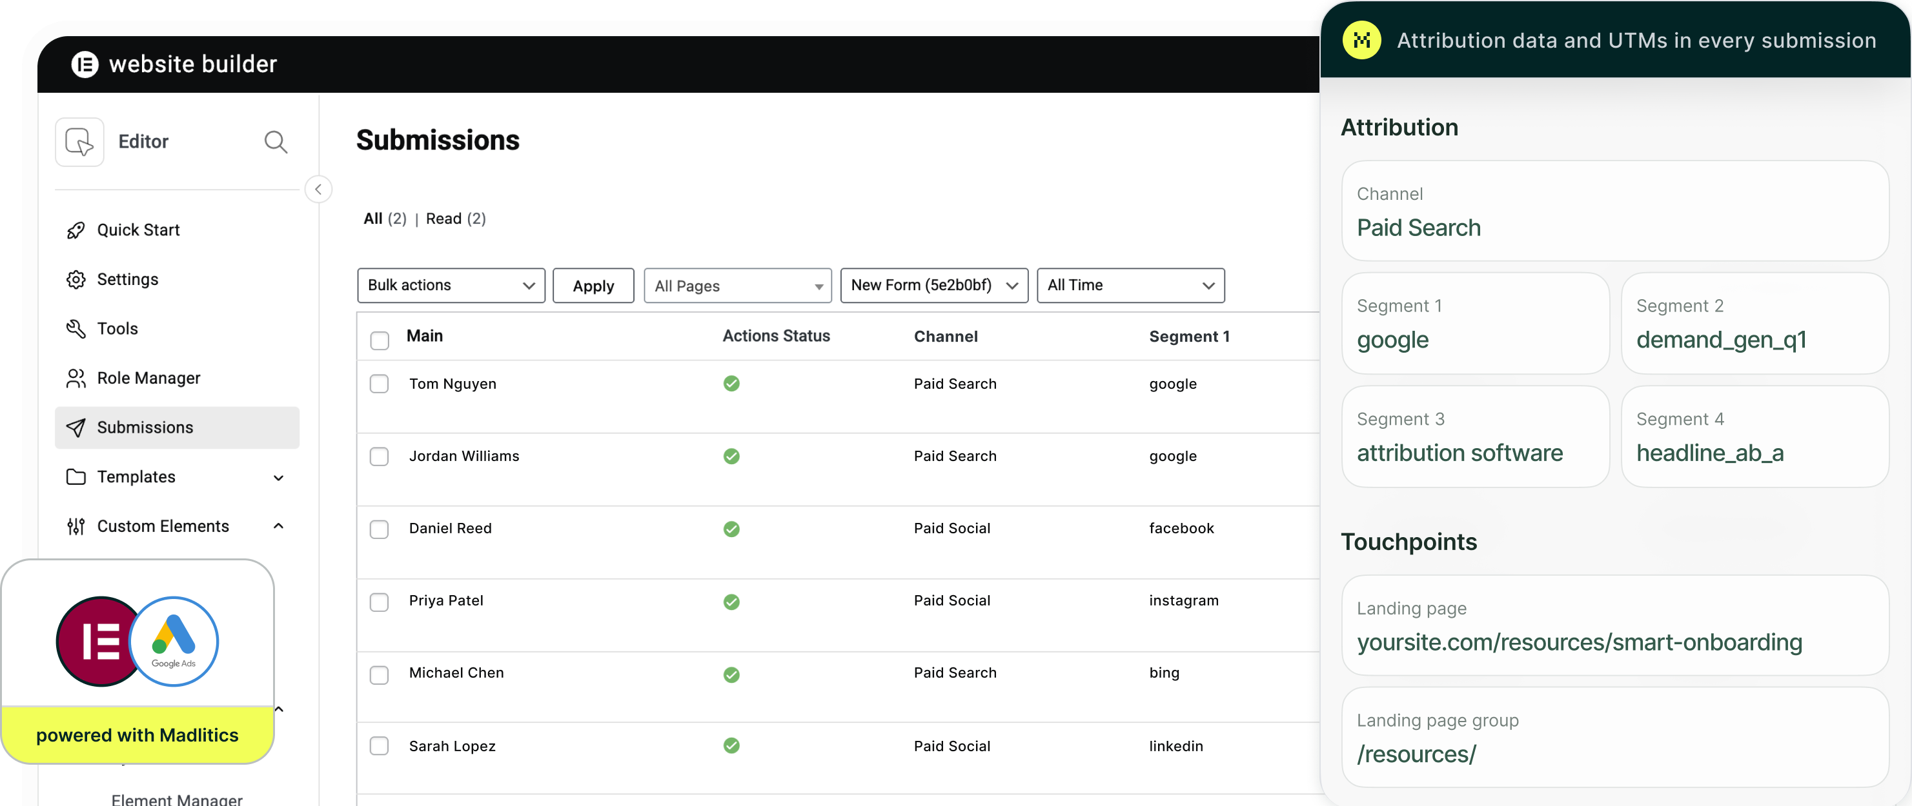The width and height of the screenshot is (1912, 806).
Task: Check the Michael Chen row checkbox
Action: coord(380,674)
